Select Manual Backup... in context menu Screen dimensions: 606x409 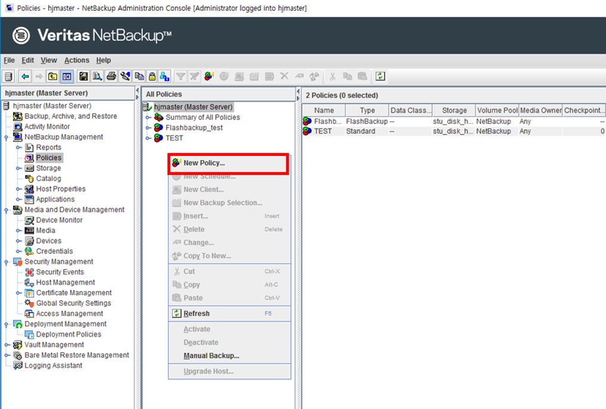229,355
